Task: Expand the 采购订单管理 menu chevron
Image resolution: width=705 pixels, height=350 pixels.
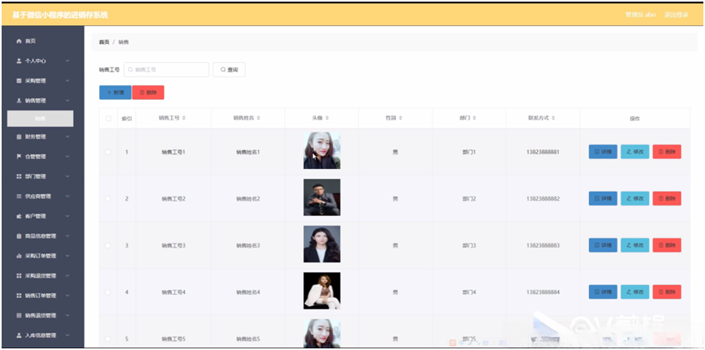Action: [67, 256]
